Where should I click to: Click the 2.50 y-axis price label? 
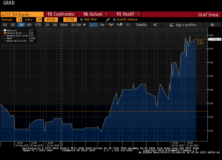point(211,76)
